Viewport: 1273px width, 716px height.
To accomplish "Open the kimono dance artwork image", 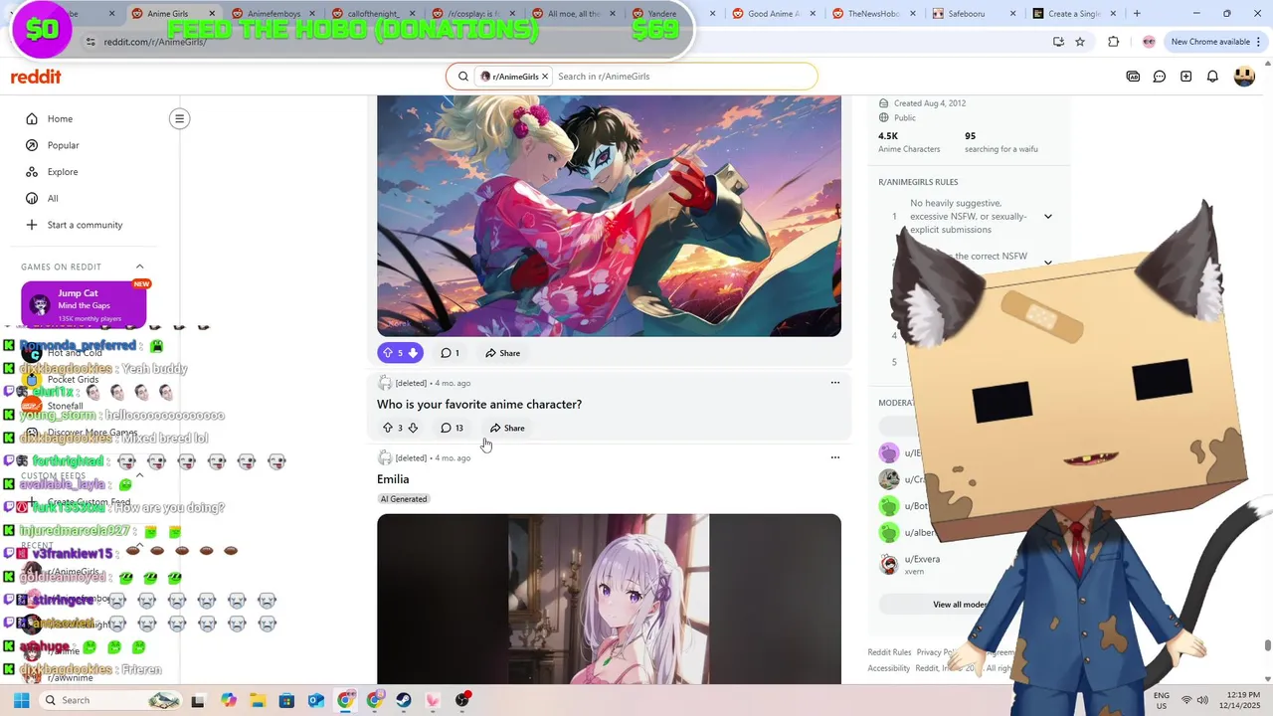I will (609, 216).
